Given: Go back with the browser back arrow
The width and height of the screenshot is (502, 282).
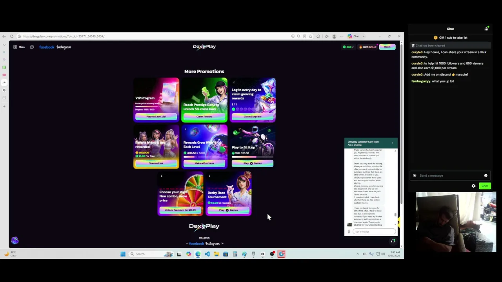Looking at the screenshot, I should [4, 36].
